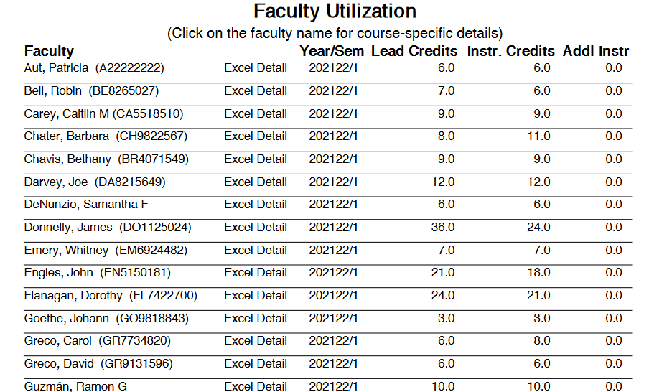Open Excel Detail for Aut, Patricia
The image size is (672, 392).
click(x=256, y=68)
